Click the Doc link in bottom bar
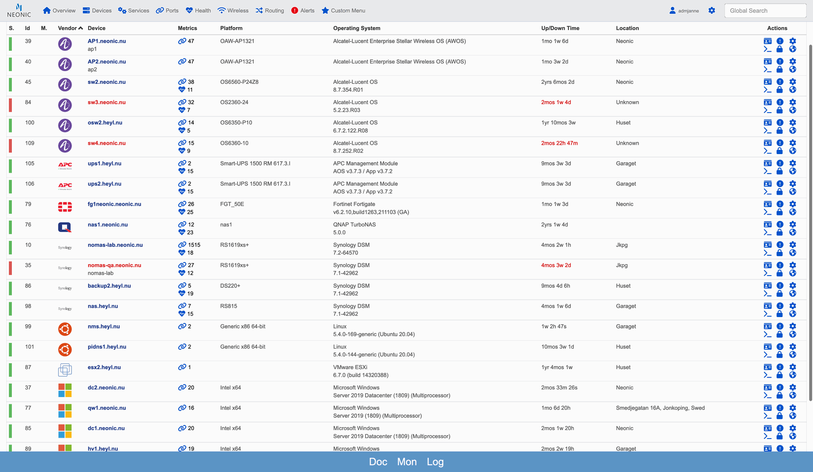 378,462
